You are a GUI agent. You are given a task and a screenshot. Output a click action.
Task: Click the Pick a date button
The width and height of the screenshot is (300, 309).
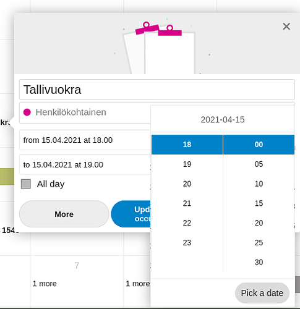pos(262,293)
